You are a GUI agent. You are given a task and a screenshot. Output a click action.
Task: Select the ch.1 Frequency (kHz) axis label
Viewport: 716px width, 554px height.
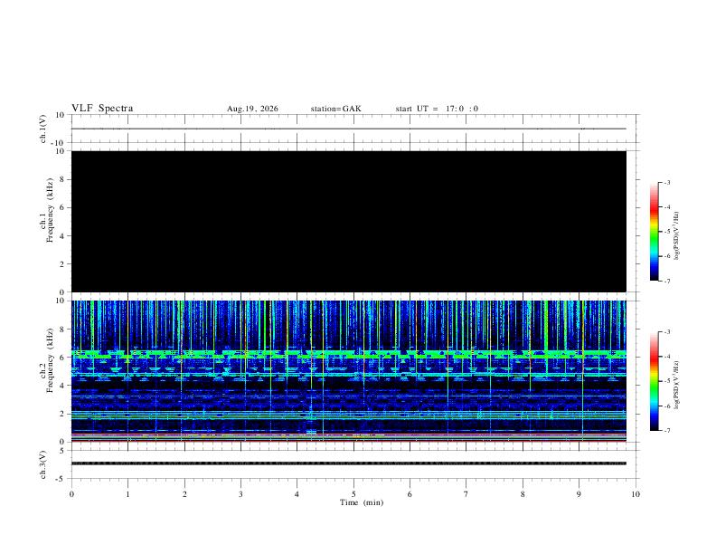tap(46, 221)
